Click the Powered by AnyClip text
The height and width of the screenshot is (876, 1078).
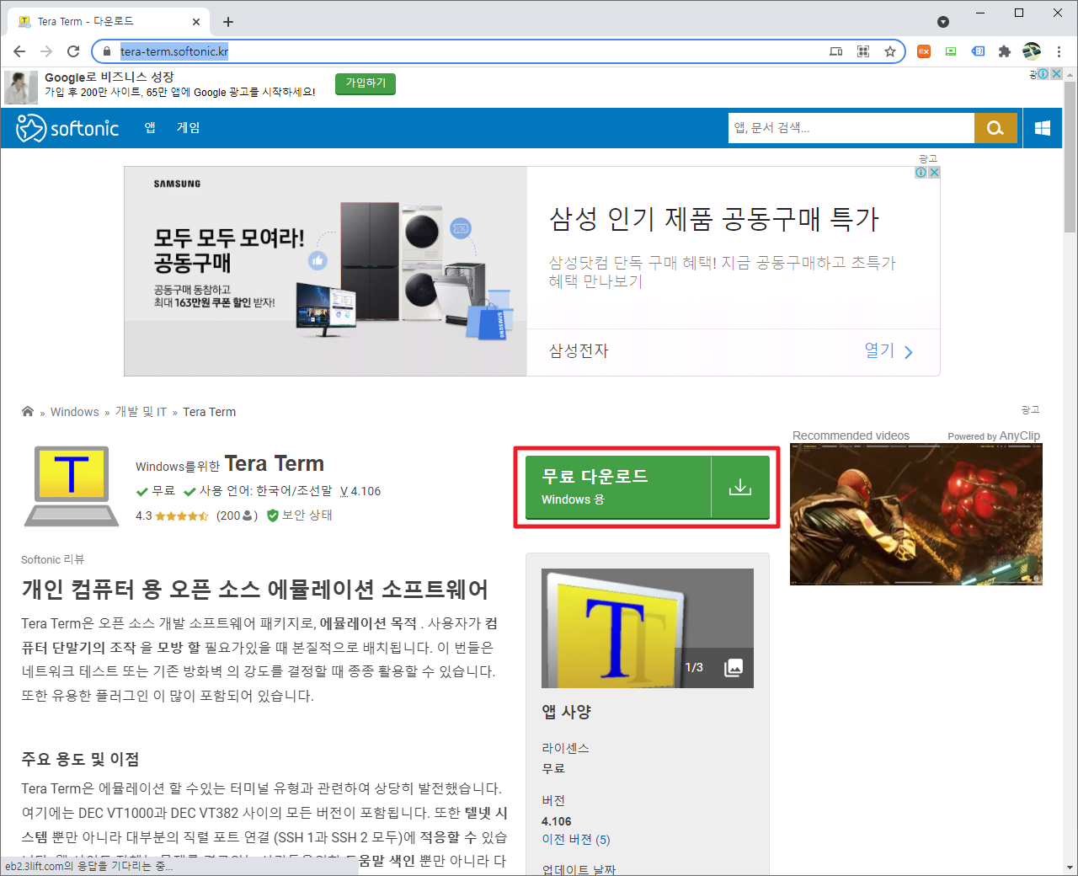point(994,435)
